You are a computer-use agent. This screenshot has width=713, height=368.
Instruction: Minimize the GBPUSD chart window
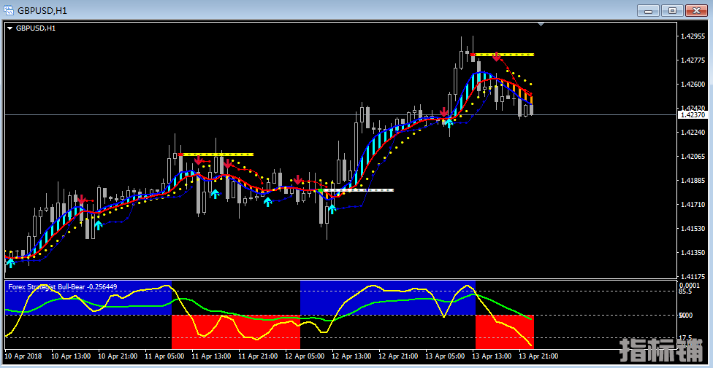coord(649,10)
